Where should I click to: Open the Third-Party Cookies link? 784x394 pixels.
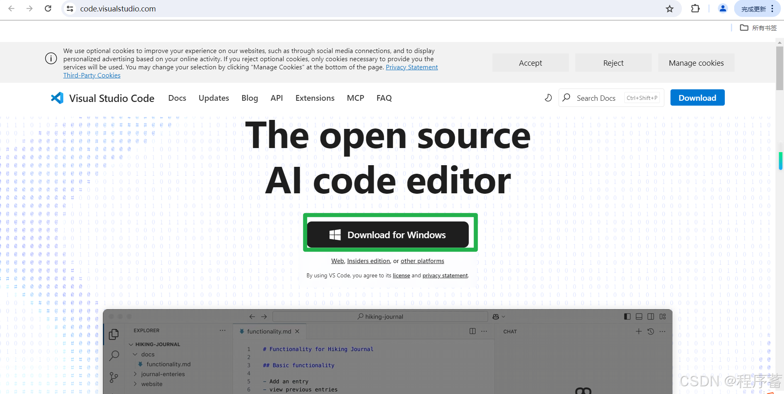point(92,75)
